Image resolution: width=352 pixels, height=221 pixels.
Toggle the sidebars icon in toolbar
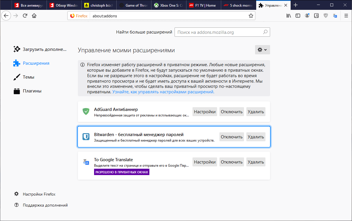(298, 16)
